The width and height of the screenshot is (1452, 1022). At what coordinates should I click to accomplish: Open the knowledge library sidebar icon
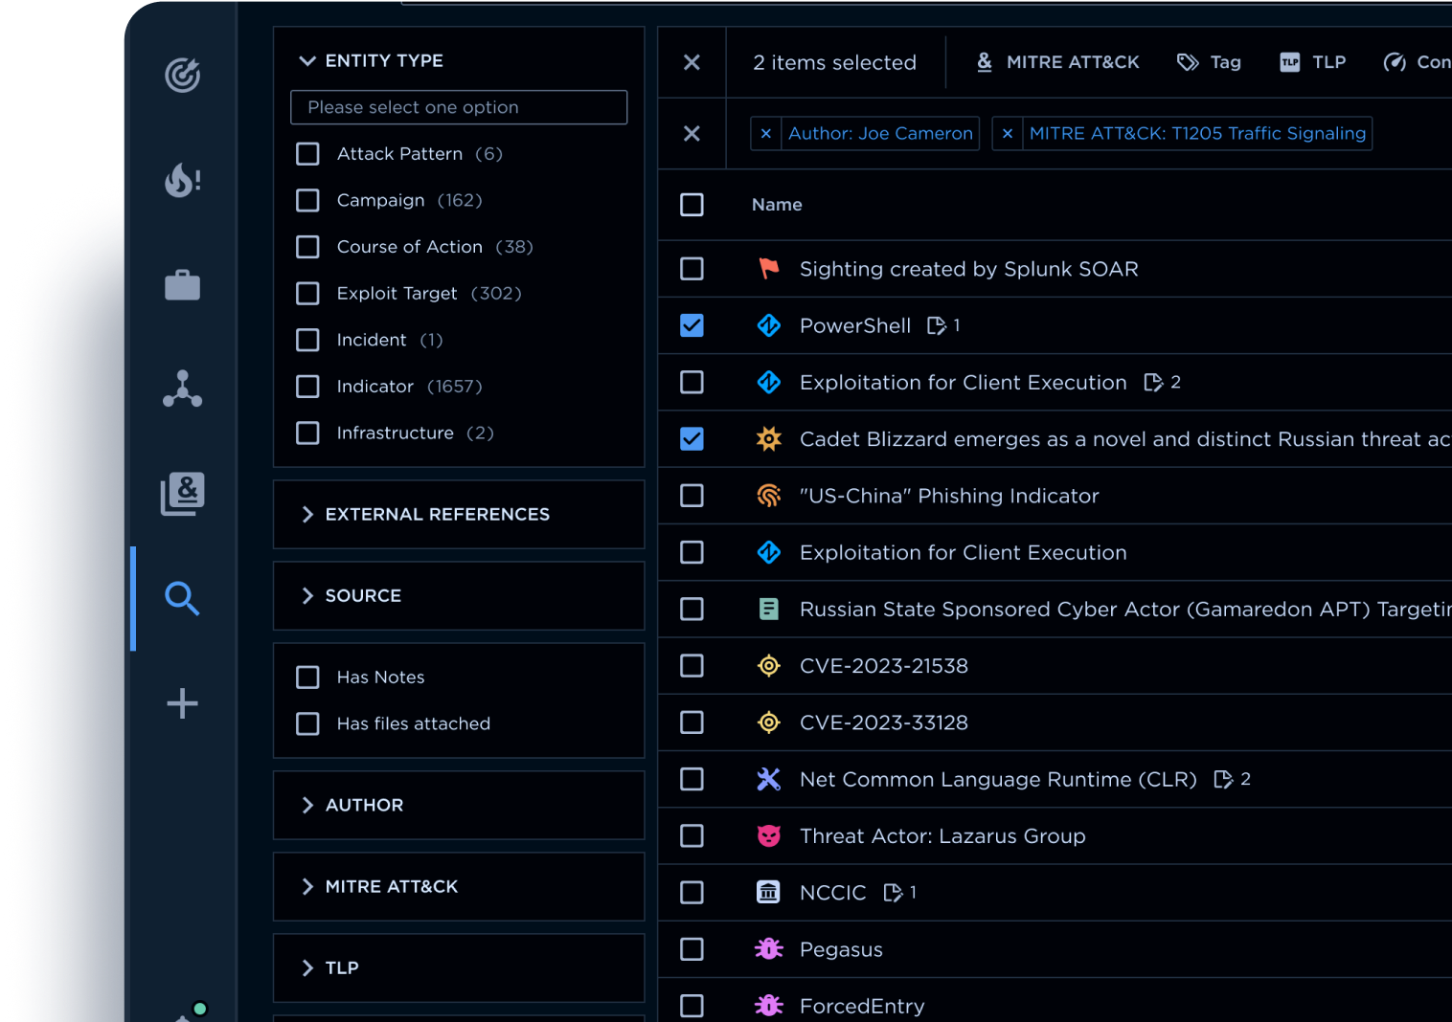182,494
